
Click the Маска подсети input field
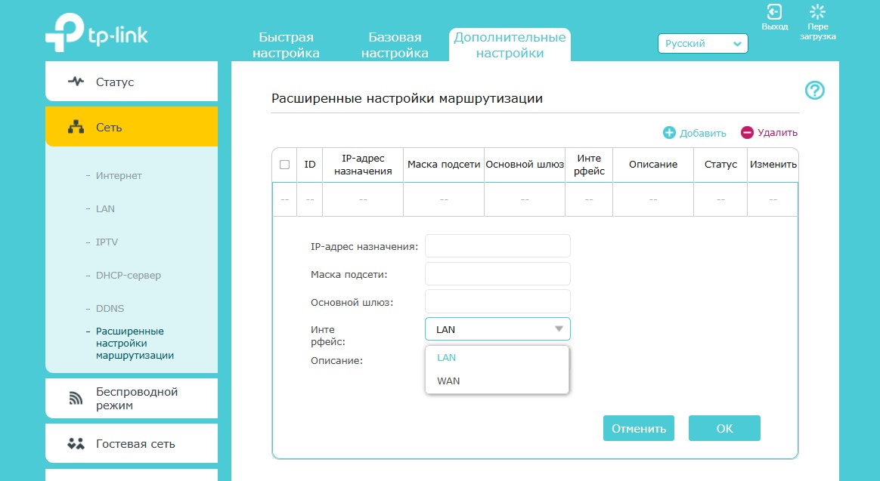click(497, 274)
